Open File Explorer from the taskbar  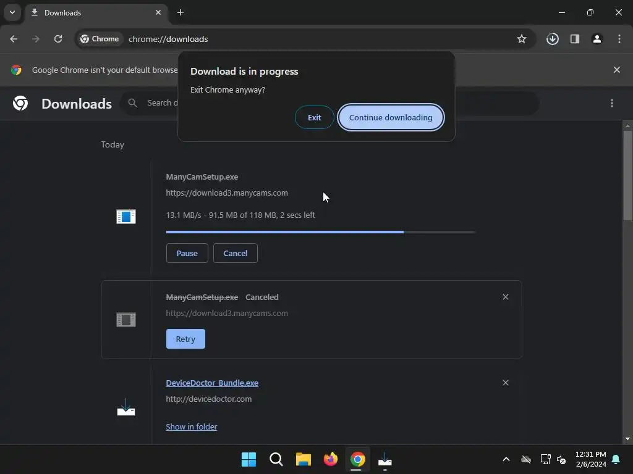[303, 459]
